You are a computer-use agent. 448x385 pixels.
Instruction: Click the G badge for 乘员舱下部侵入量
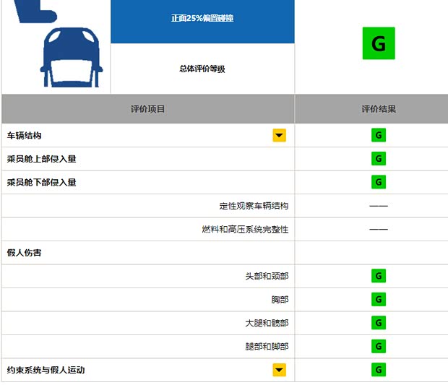(378, 182)
